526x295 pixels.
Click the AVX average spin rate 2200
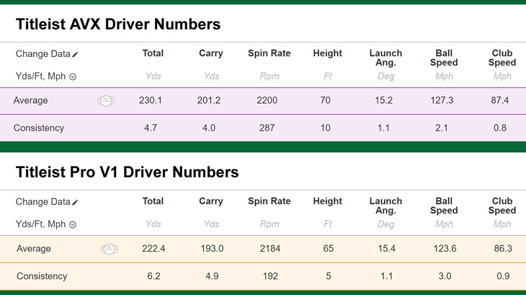(267, 100)
